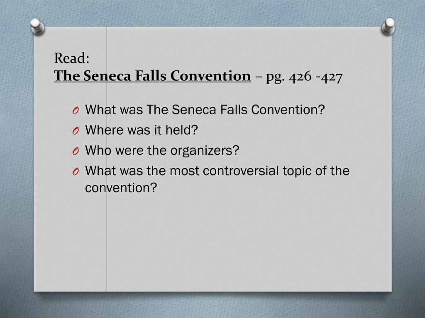
Task: Click the red bullet before 'Who were the organizers?'
Action: point(76,151)
